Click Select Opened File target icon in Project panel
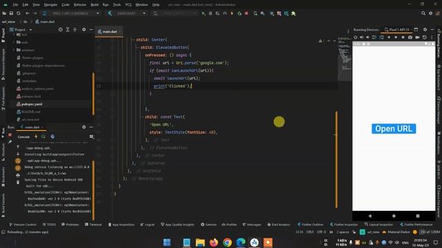This screenshot has height=248, width=442. click(60, 30)
